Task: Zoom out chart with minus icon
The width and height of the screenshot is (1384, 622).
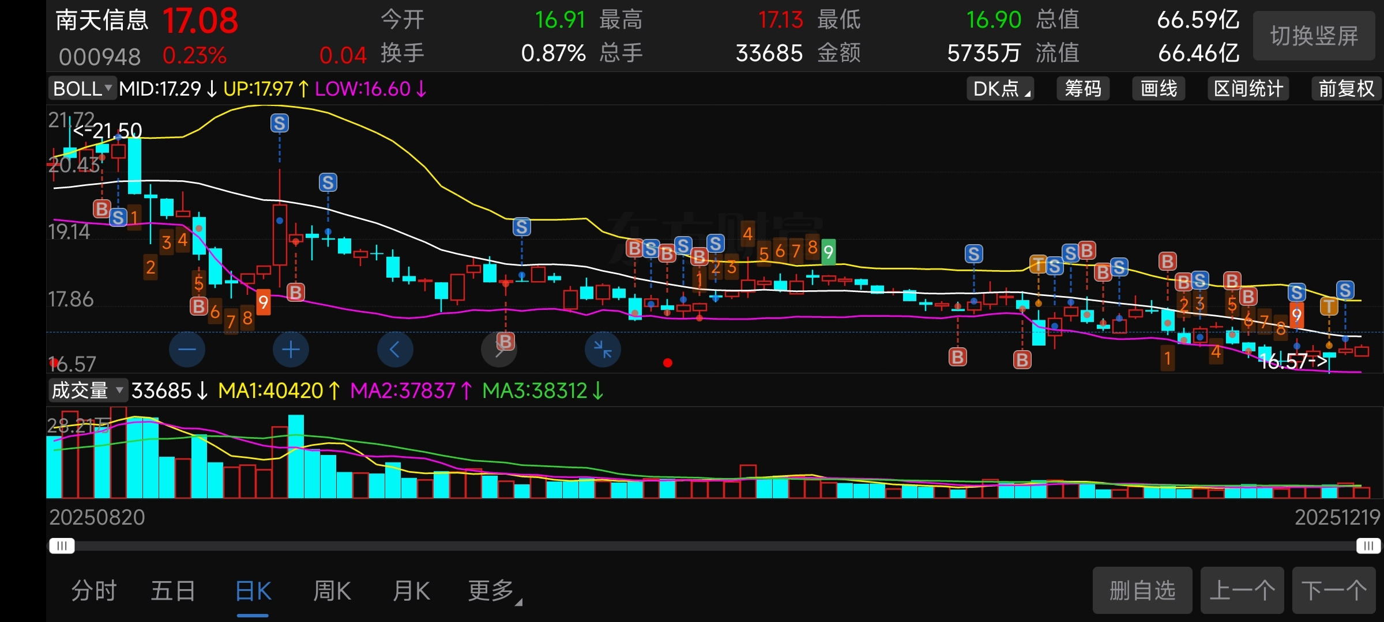Action: click(187, 350)
